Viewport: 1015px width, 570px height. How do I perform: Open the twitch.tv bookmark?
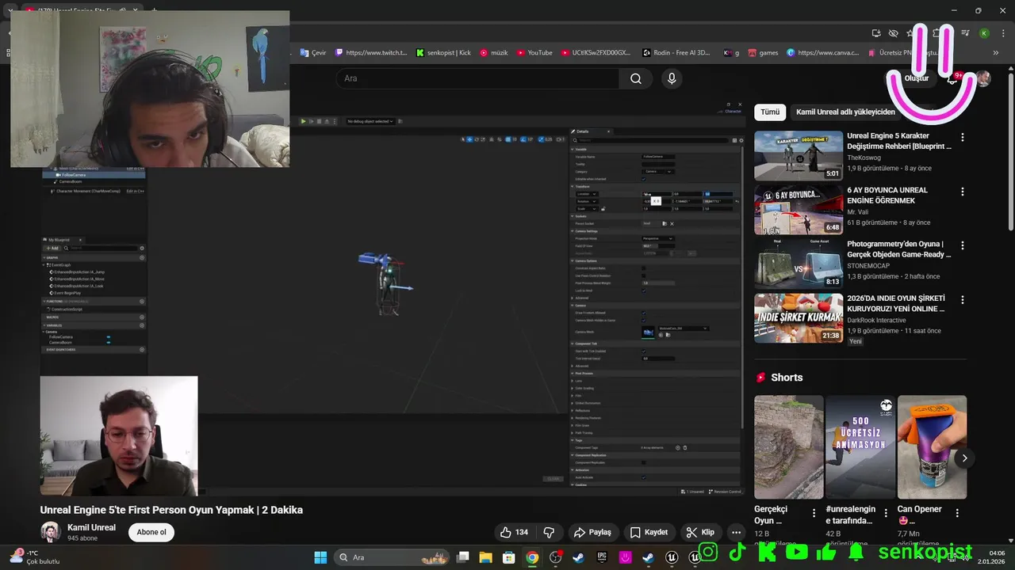[x=371, y=53]
